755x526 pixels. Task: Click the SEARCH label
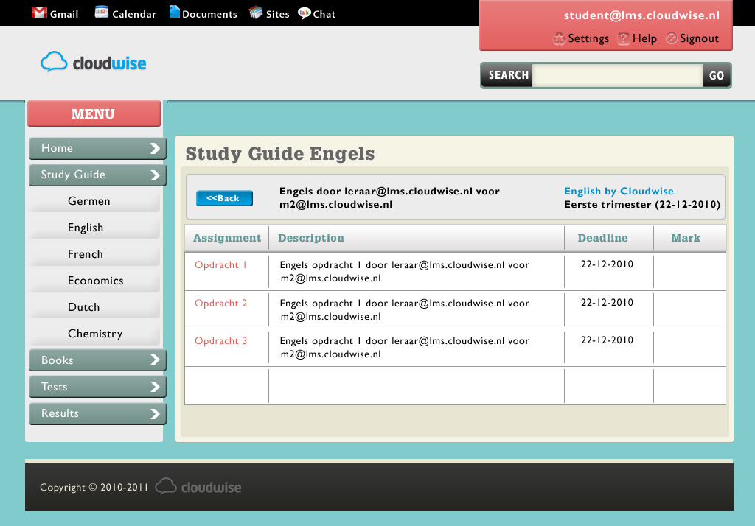[x=509, y=75]
